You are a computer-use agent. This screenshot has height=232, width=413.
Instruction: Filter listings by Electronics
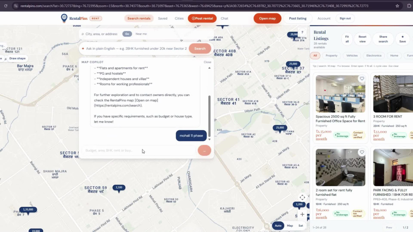pyautogui.click(x=374, y=56)
